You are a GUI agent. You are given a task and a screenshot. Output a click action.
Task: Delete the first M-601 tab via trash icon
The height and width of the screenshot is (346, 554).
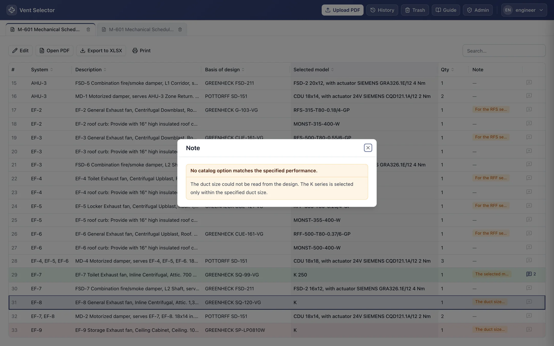88,29
